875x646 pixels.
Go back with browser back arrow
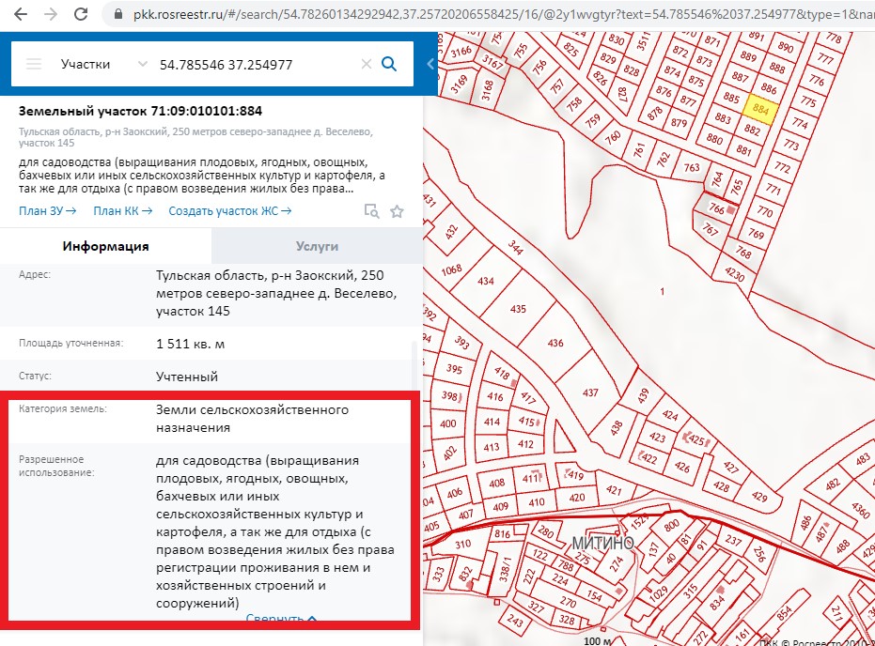coord(21,14)
